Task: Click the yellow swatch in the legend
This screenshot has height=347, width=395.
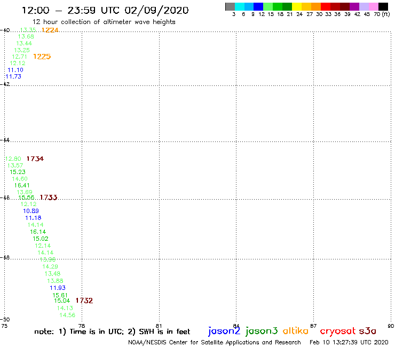Action: click(x=297, y=7)
